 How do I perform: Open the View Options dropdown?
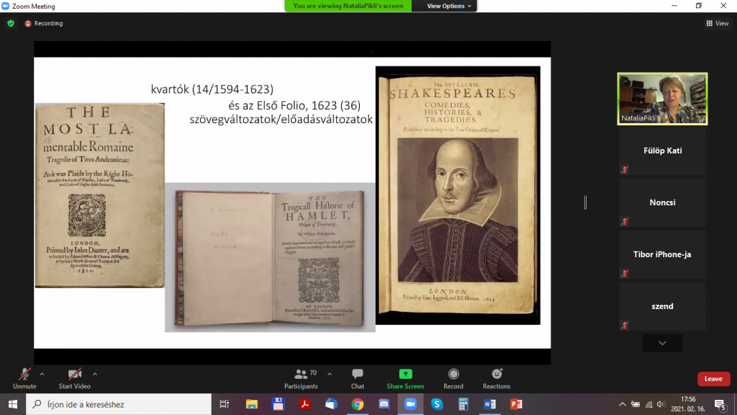point(449,6)
